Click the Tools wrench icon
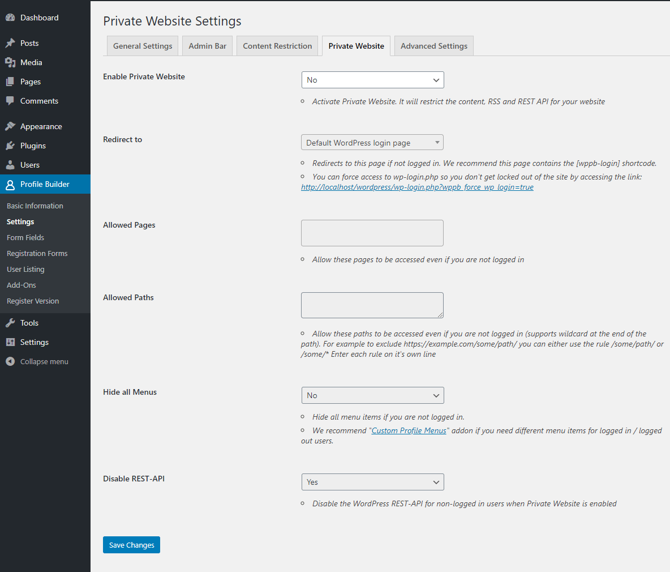The width and height of the screenshot is (670, 572). 10,323
